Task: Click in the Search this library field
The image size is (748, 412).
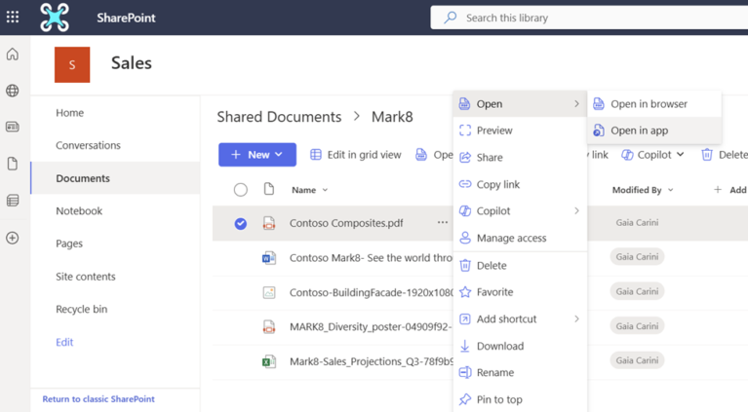Action: [x=589, y=18]
